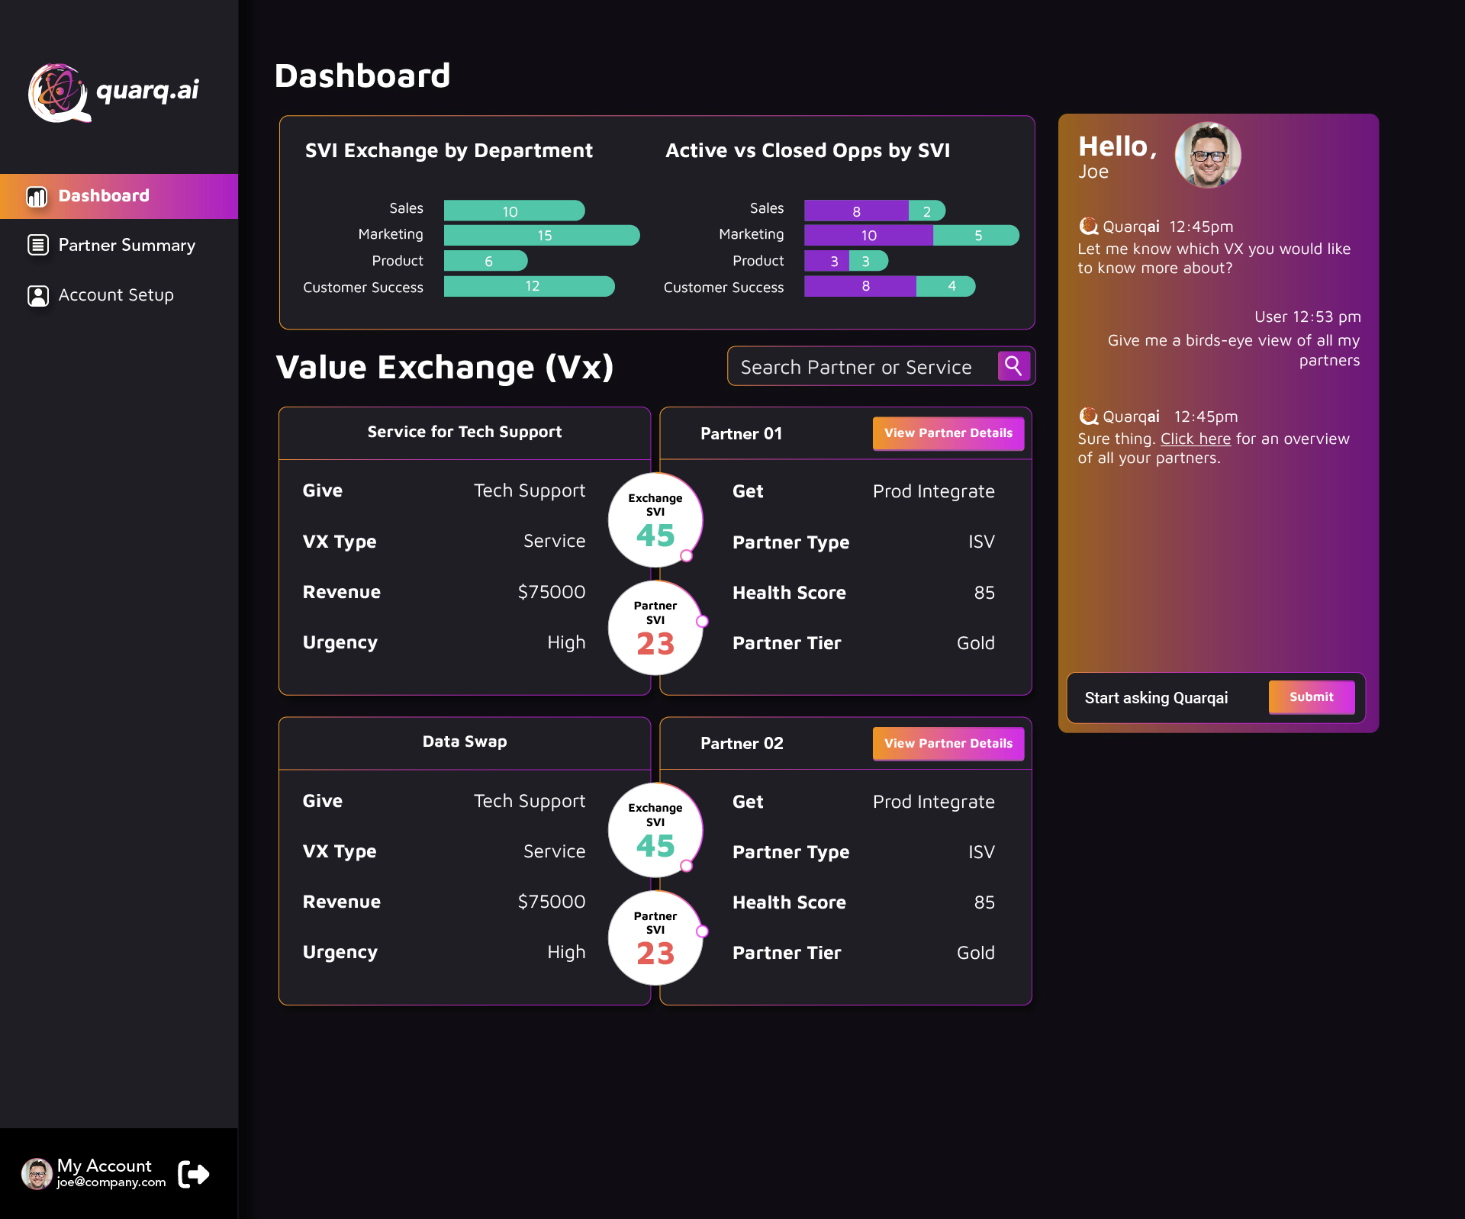Screen dimensions: 1465x1219
Task: Click the My Account avatar thumbnail
Action: point(37,1174)
